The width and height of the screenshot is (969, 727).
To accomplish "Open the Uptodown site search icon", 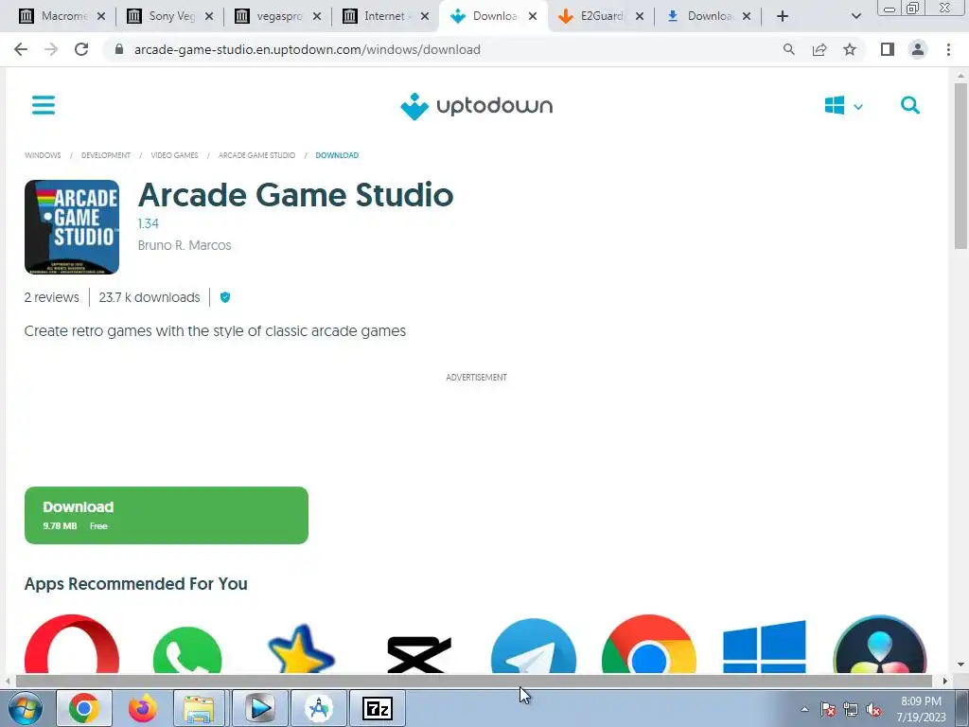I will (909, 105).
